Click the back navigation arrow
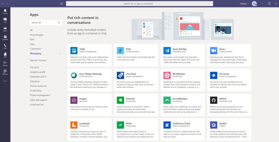The height and width of the screenshot is (142, 279). point(3,4)
